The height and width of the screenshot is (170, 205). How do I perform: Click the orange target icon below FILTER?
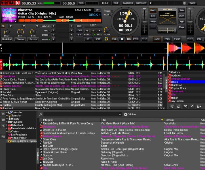pyautogui.click(x=106, y=39)
